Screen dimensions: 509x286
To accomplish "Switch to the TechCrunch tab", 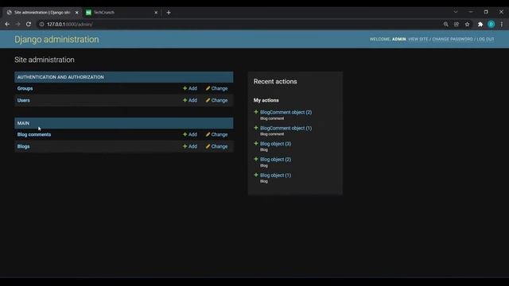I will tap(122, 13).
